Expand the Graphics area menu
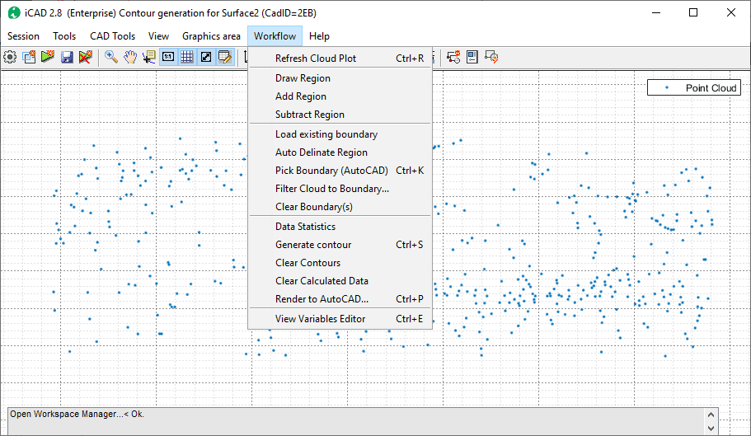Image resolution: width=751 pixels, height=436 pixels. [211, 36]
